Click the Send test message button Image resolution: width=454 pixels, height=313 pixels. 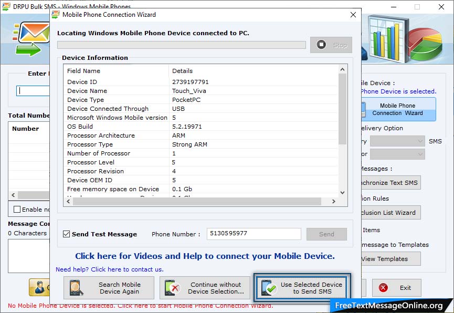(x=326, y=234)
